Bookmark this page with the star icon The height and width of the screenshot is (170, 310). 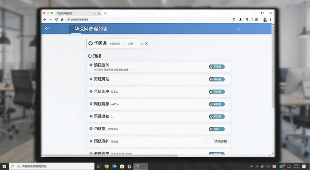pos(240,20)
